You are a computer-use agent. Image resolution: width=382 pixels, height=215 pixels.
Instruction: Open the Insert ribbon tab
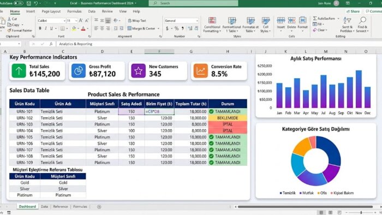coord(30,11)
